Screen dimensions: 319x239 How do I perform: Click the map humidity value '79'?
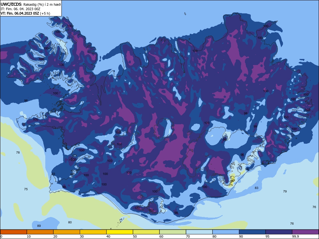tap(285, 191)
